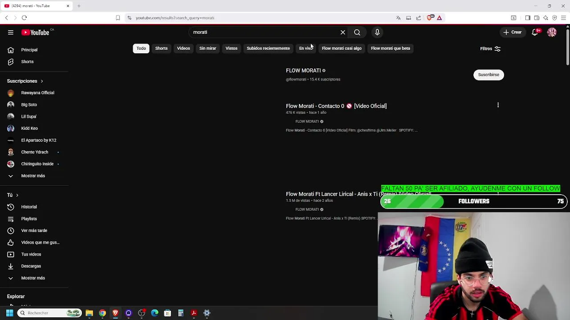Select the Flow morati casi algo chip
570x320 pixels.
pos(342,48)
